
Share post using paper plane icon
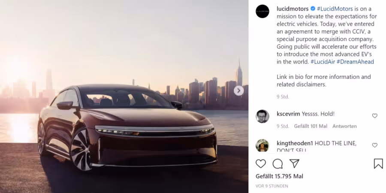[x=294, y=163]
